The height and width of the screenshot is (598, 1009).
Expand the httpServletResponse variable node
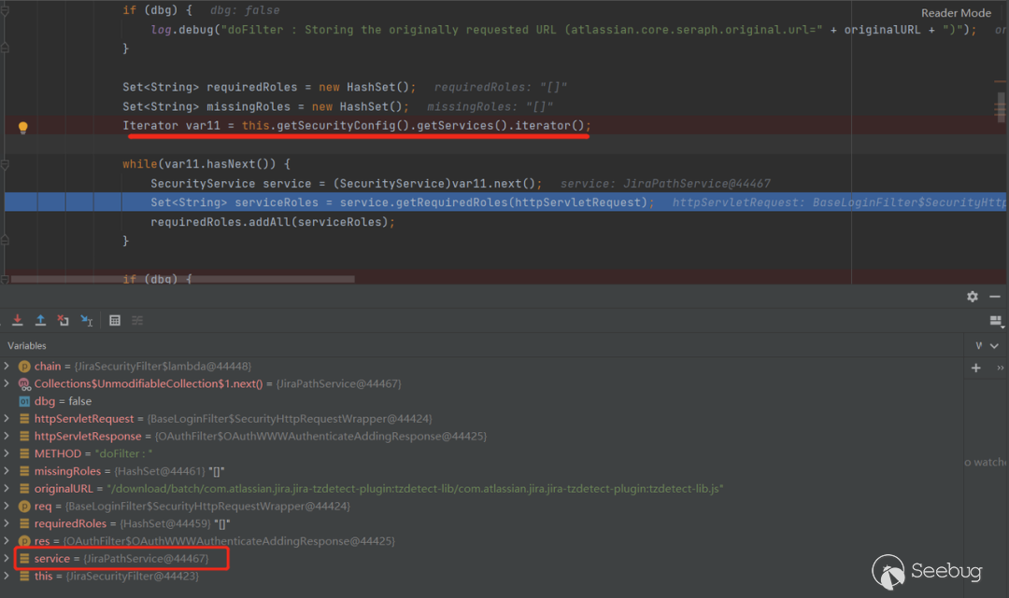coord(7,436)
